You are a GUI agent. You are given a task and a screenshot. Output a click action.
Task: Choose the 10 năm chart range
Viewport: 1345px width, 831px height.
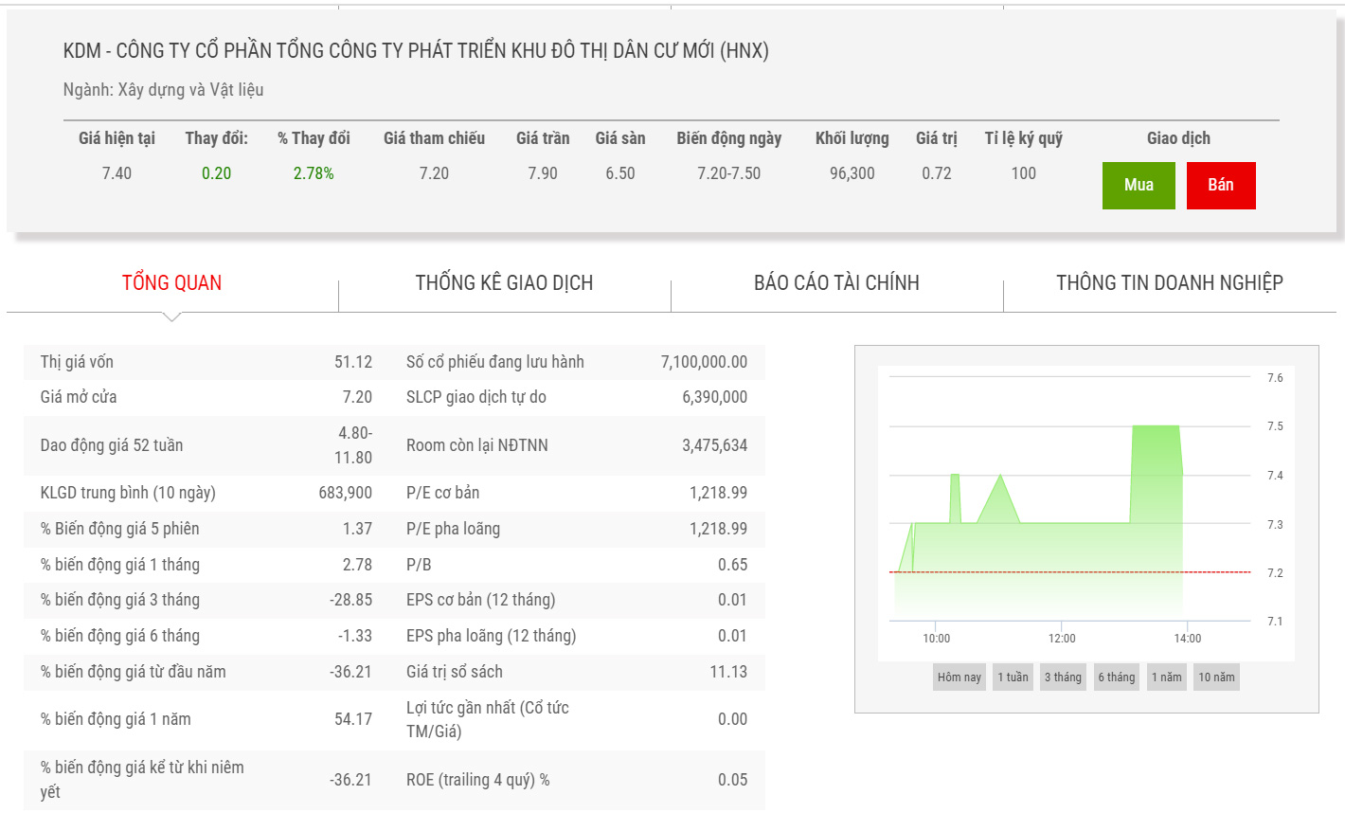pos(1216,677)
